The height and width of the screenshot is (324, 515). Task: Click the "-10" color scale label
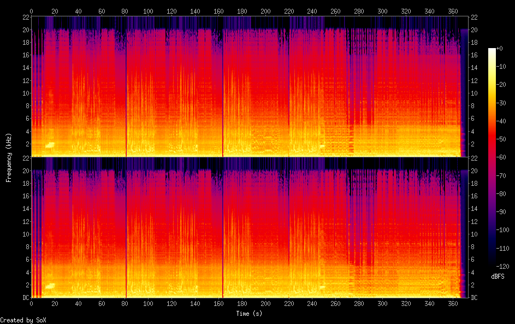501,67
